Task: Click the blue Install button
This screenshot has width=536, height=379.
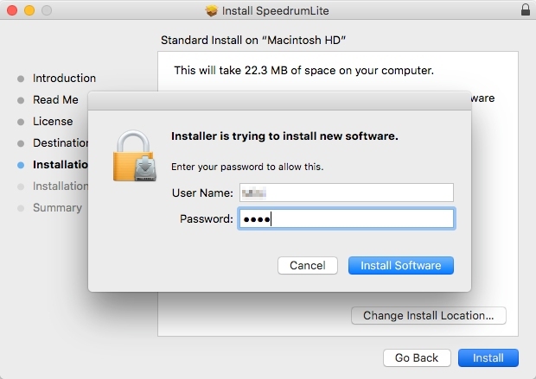Action: 488,357
